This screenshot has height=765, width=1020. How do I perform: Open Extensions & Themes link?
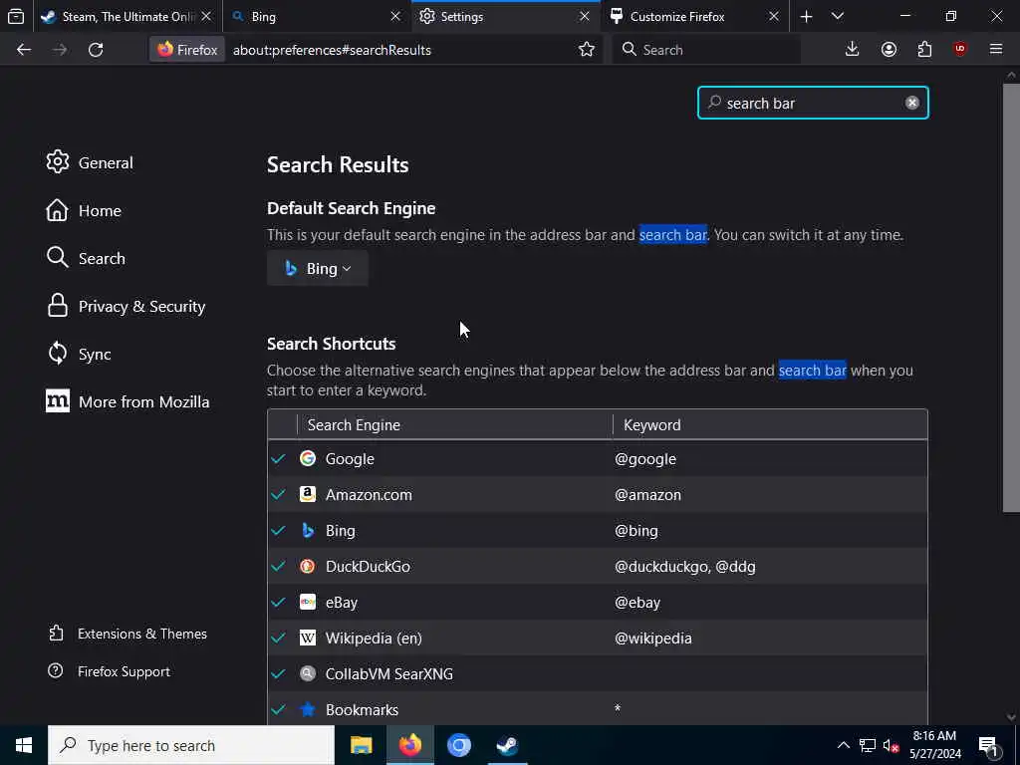128,634
